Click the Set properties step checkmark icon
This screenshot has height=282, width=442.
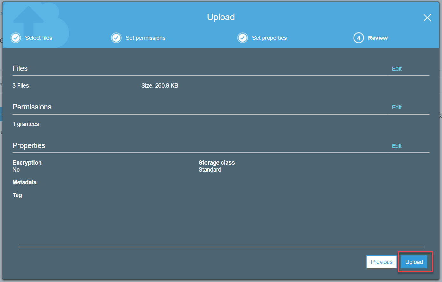click(x=242, y=38)
